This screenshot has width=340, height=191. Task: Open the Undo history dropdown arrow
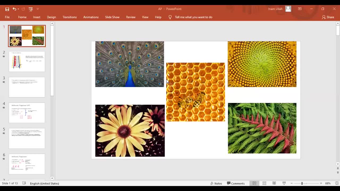coord(18,9)
